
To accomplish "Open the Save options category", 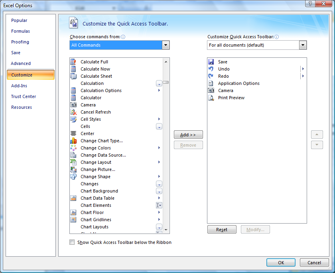I will [16, 53].
